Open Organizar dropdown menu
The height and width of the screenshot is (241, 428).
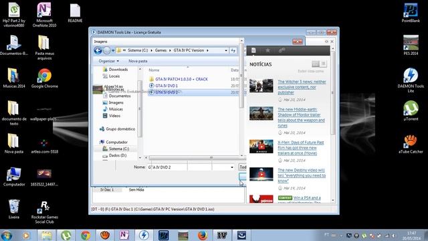click(x=109, y=61)
